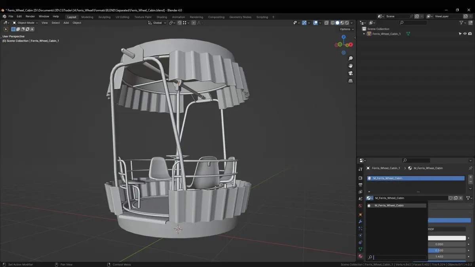
Task: Toggle X-ray display in viewport header
Action: pos(327,23)
